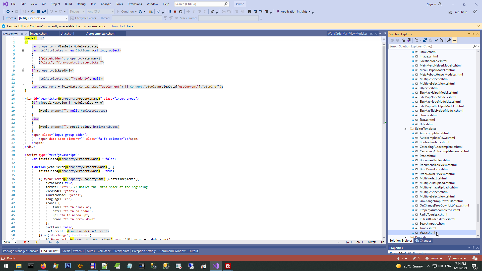
Task: Toggle auto-hide pin of Solution Explorer
Action: (x=473, y=34)
